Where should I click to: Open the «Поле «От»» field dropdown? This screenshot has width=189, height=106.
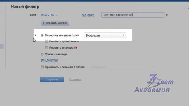[x=49, y=15]
